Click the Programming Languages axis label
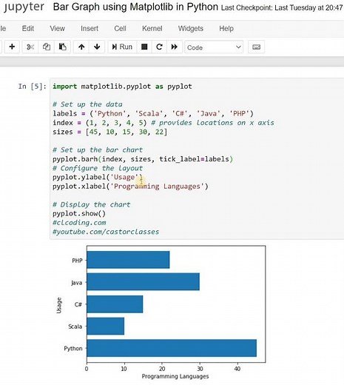 coord(175,376)
